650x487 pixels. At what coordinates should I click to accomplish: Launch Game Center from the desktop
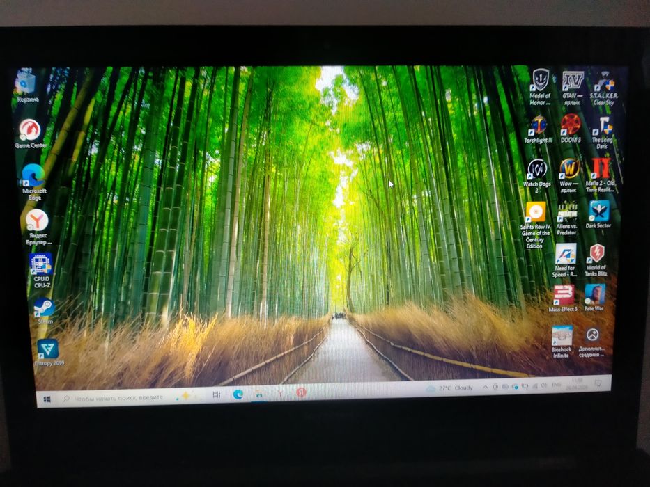tap(30, 134)
